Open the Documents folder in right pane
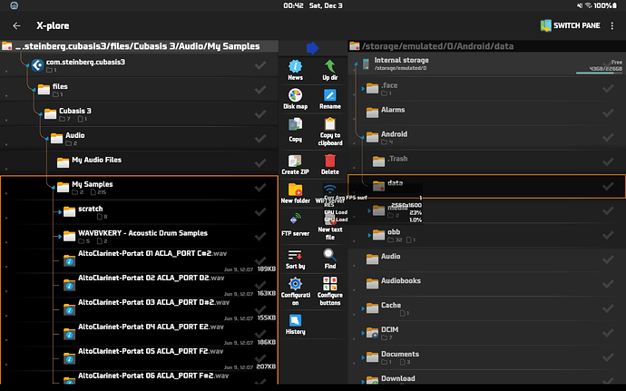This screenshot has height=391, width=626. [x=399, y=355]
